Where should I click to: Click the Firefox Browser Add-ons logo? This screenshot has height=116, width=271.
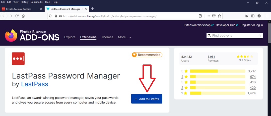(32, 35)
